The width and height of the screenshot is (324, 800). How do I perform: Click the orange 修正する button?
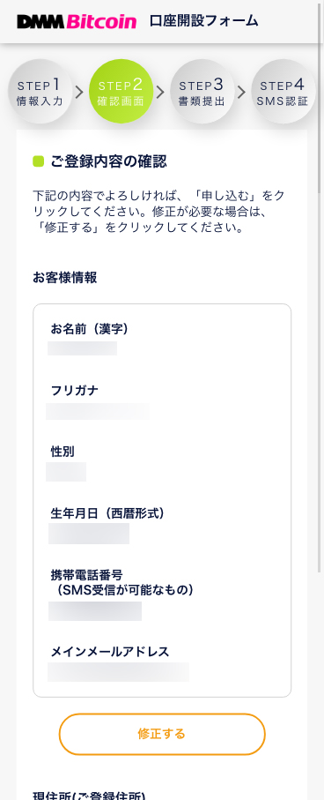coord(162,734)
